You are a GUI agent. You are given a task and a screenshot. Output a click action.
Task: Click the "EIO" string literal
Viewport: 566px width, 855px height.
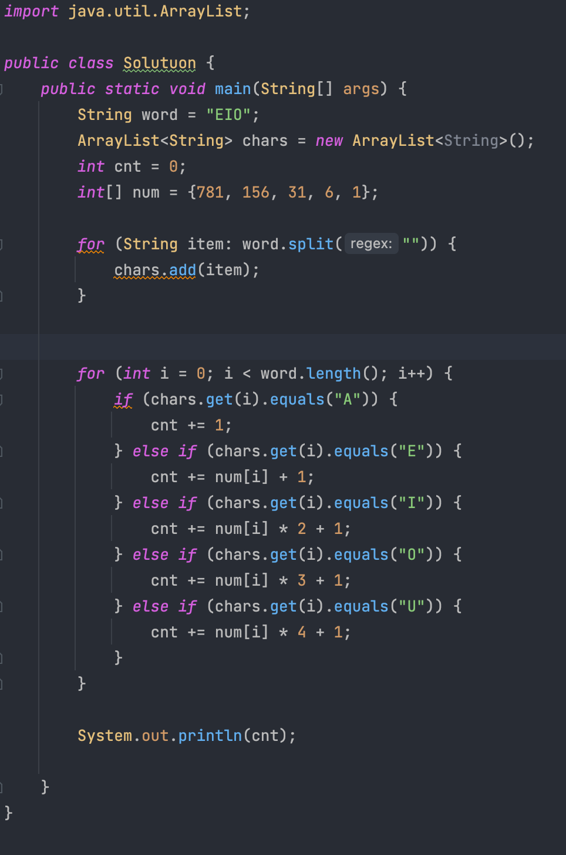click(228, 115)
